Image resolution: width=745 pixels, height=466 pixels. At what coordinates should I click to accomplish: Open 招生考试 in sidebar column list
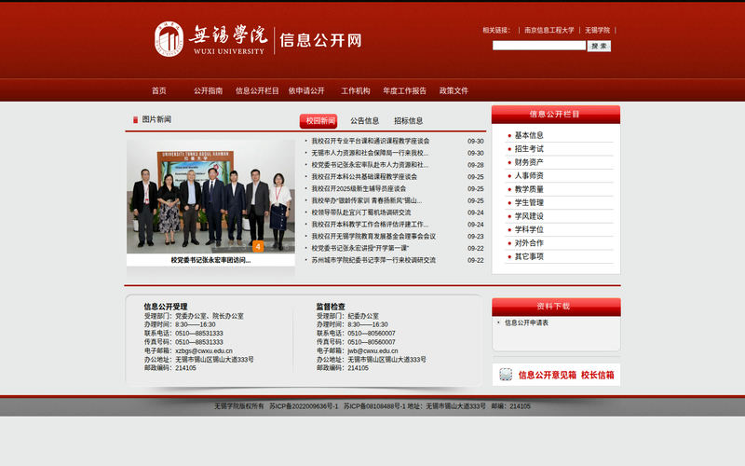coord(529,149)
